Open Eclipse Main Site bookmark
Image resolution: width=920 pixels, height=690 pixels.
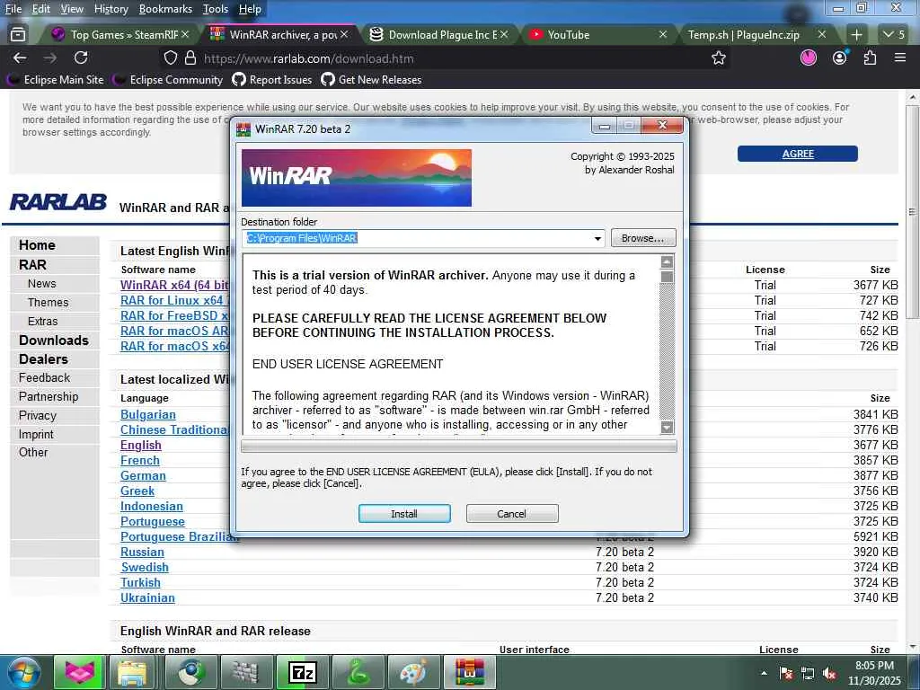[x=57, y=80]
